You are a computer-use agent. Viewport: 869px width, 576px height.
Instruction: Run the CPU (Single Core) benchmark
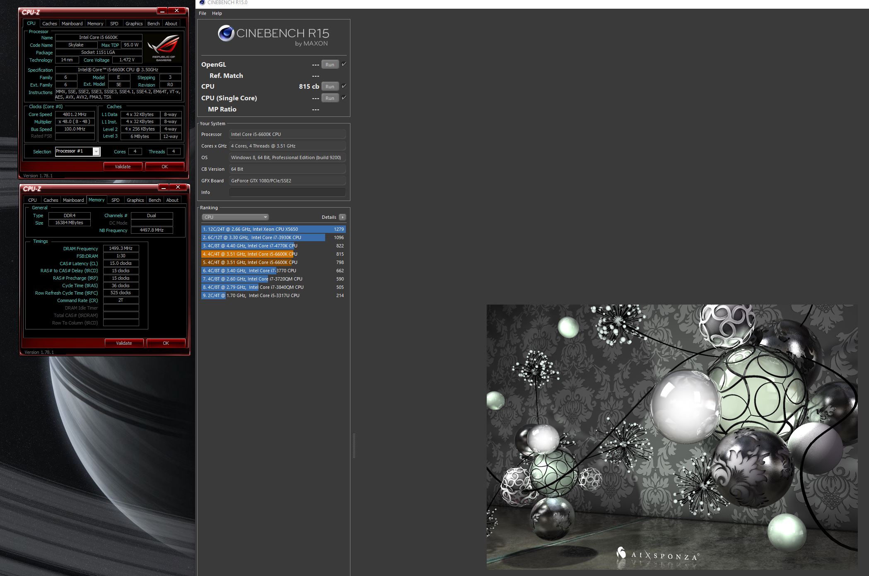tap(330, 98)
